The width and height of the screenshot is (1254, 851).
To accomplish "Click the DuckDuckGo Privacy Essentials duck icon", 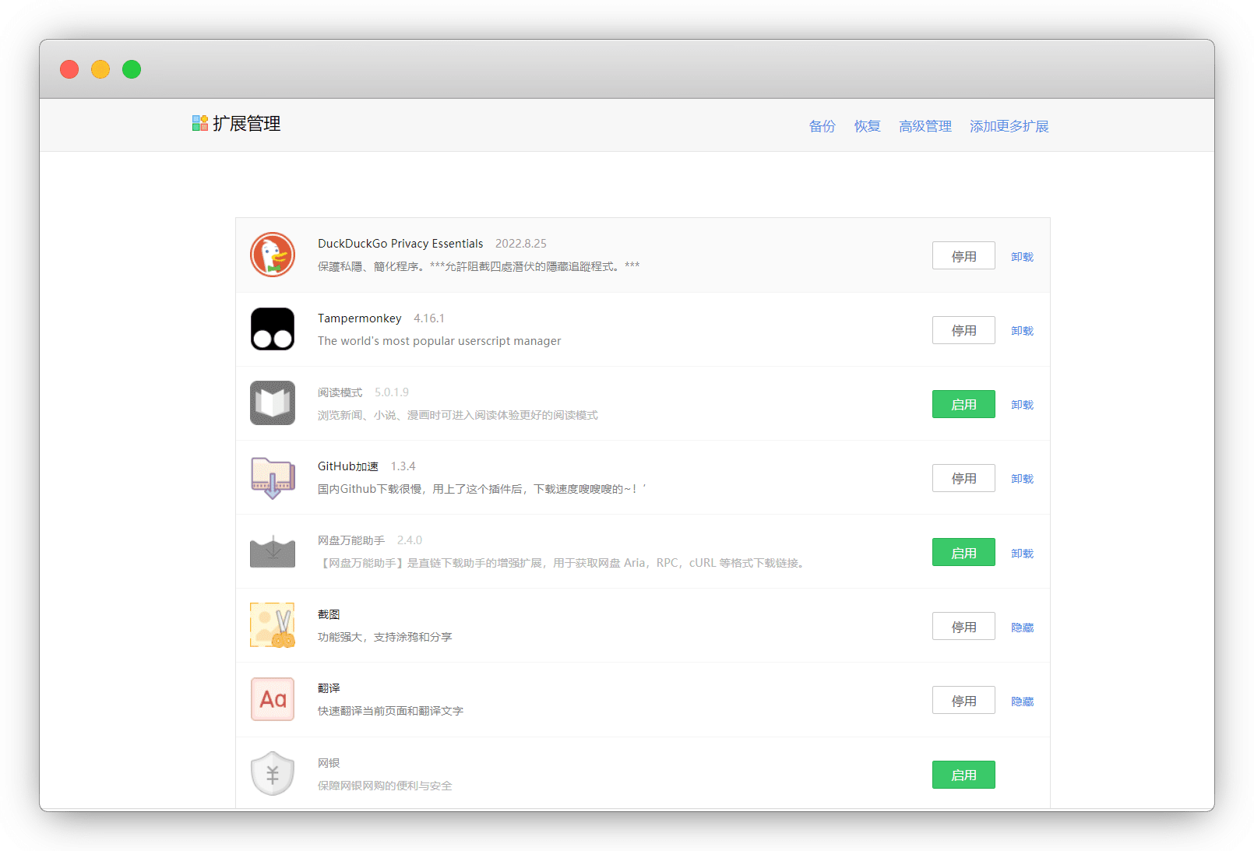I will tap(273, 255).
